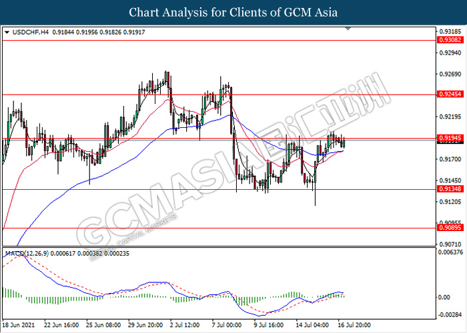Click the 0.91205 price scale value
Viewport: 467px width, 333px height.
pyautogui.click(x=452, y=202)
